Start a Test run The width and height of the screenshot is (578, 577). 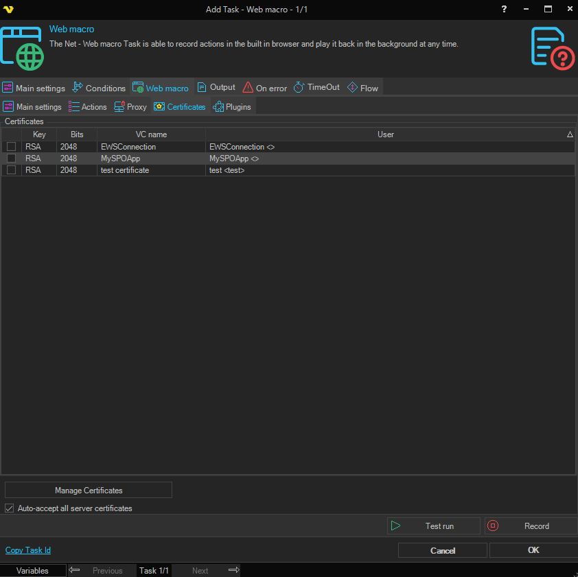coord(433,526)
